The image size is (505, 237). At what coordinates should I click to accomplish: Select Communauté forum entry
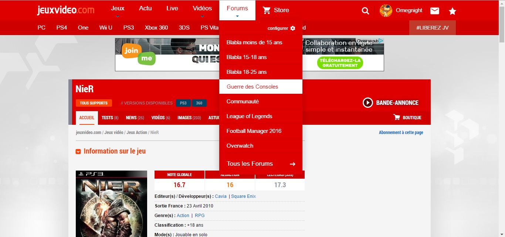tap(261, 102)
